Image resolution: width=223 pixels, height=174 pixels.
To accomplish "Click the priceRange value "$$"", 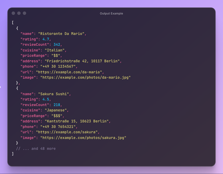I will (x=56, y=55).
